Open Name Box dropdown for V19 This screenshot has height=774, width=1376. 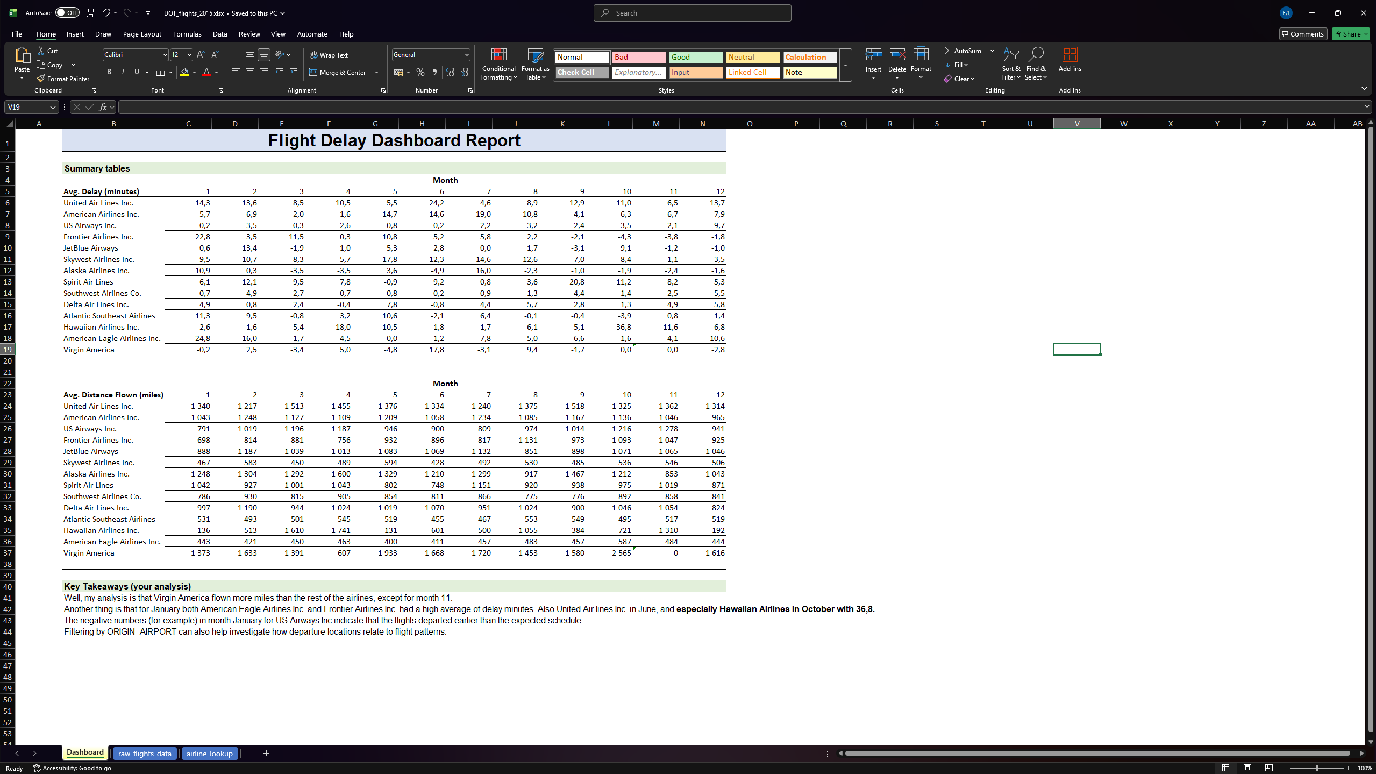click(x=53, y=108)
